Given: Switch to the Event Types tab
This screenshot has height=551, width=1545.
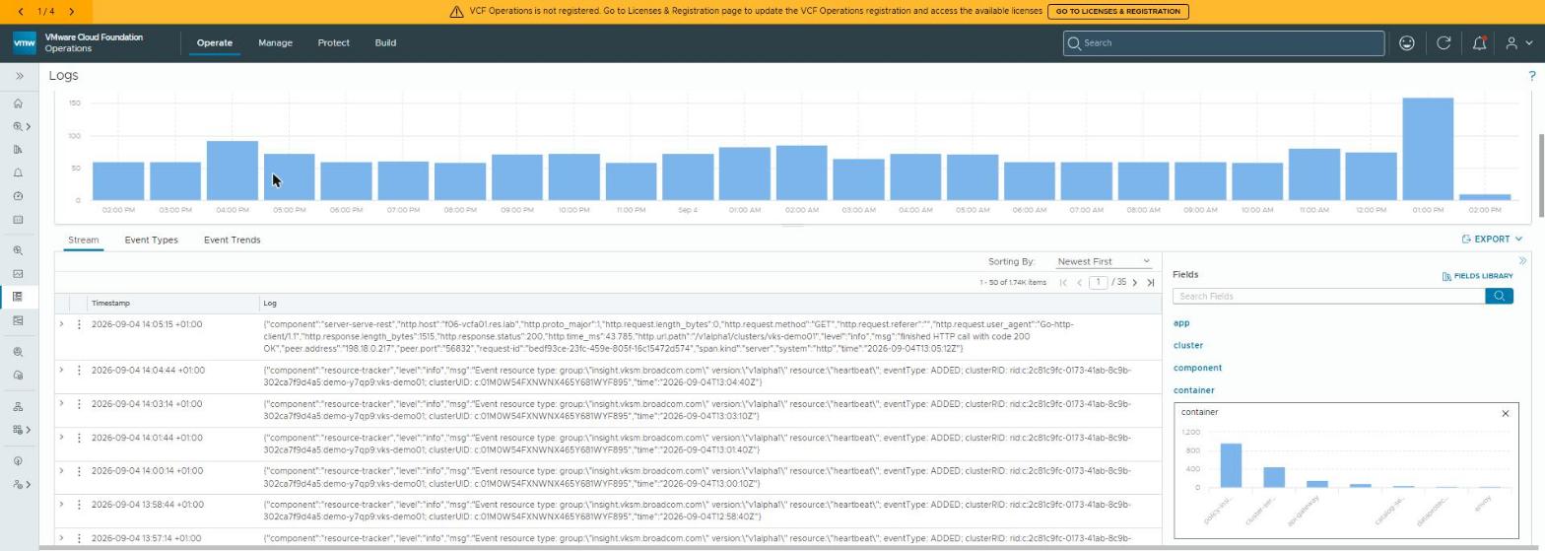Looking at the screenshot, I should (x=151, y=240).
